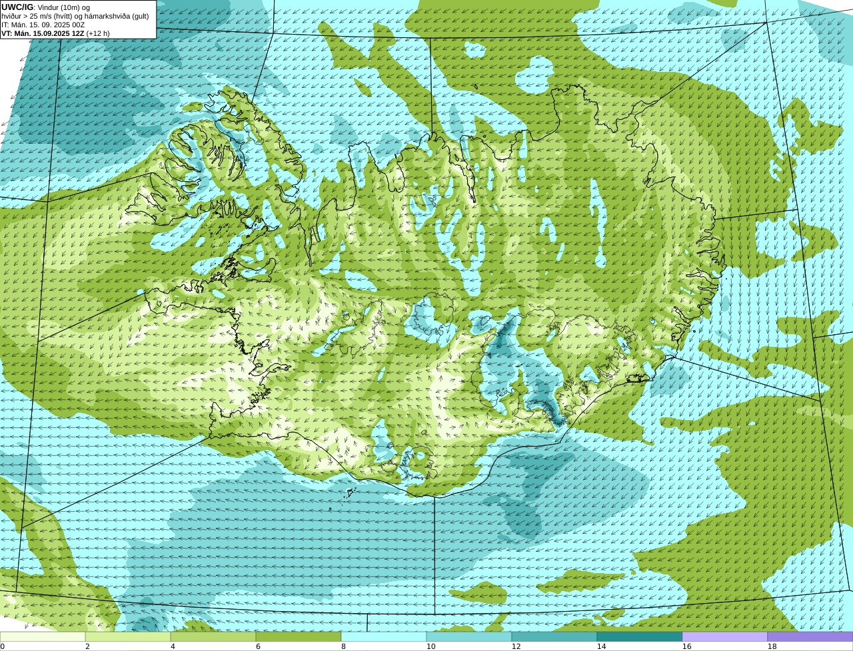This screenshot has width=853, height=651.
Task: Select the 4–6 m/s light green legend swatch
Action: point(213,637)
